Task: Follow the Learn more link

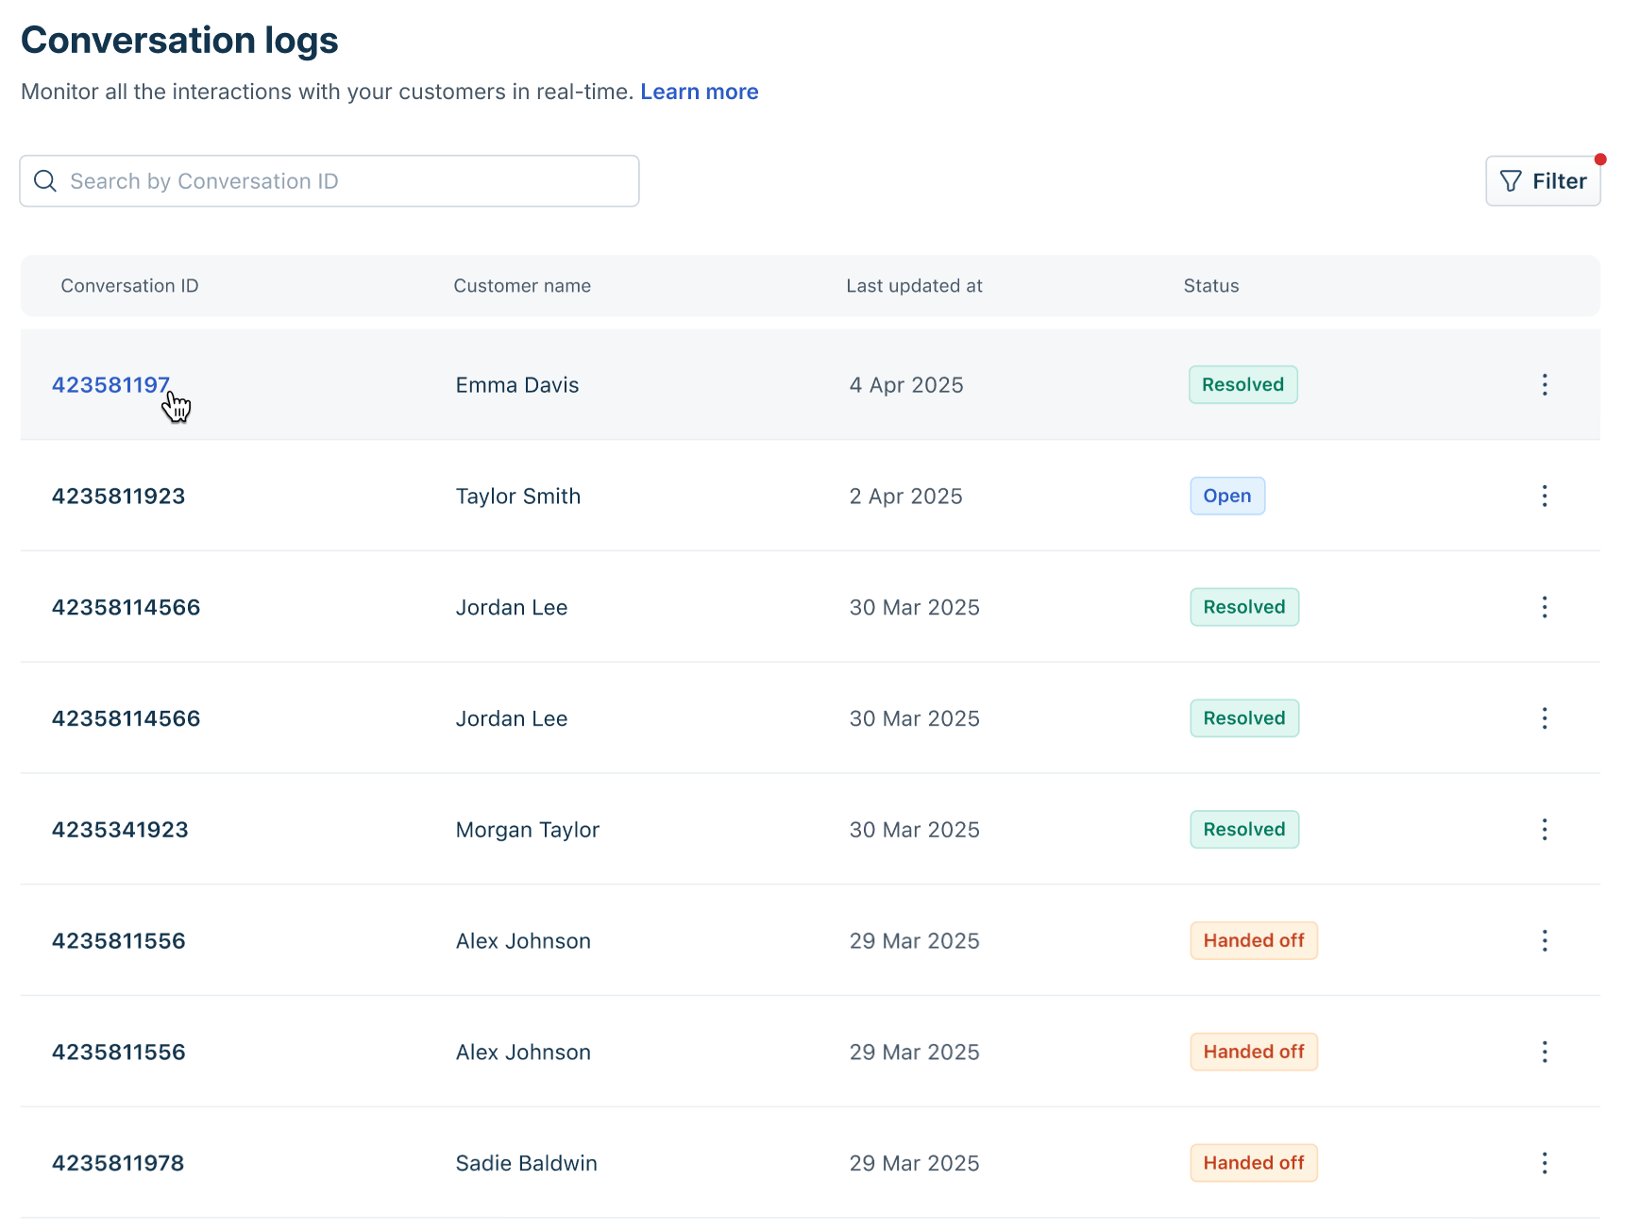Action: 700,92
